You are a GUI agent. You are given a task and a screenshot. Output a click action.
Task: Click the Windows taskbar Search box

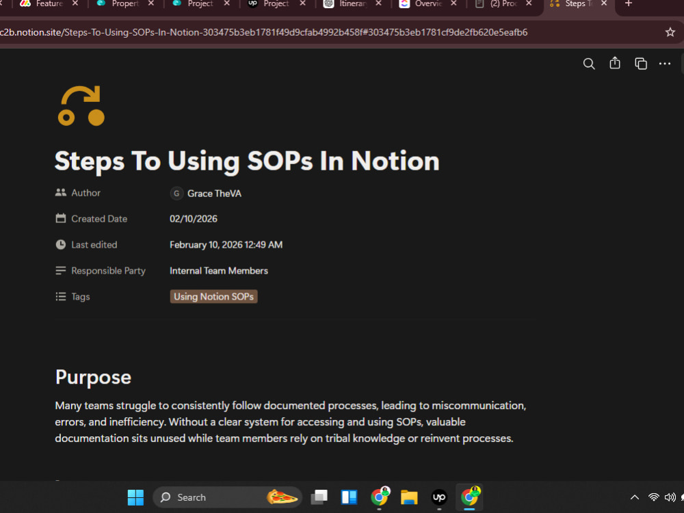[x=227, y=497]
